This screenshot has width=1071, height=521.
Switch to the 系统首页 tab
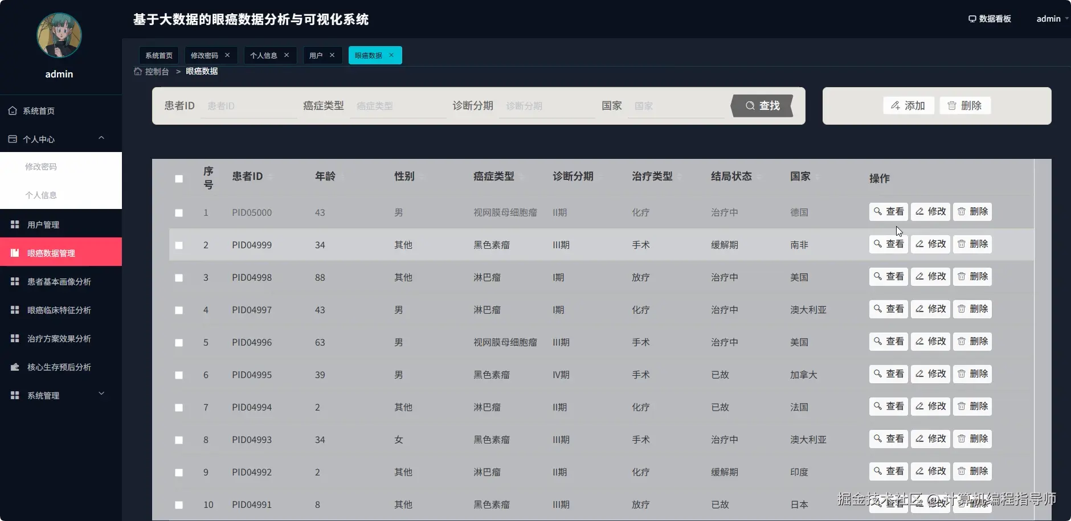[159, 55]
